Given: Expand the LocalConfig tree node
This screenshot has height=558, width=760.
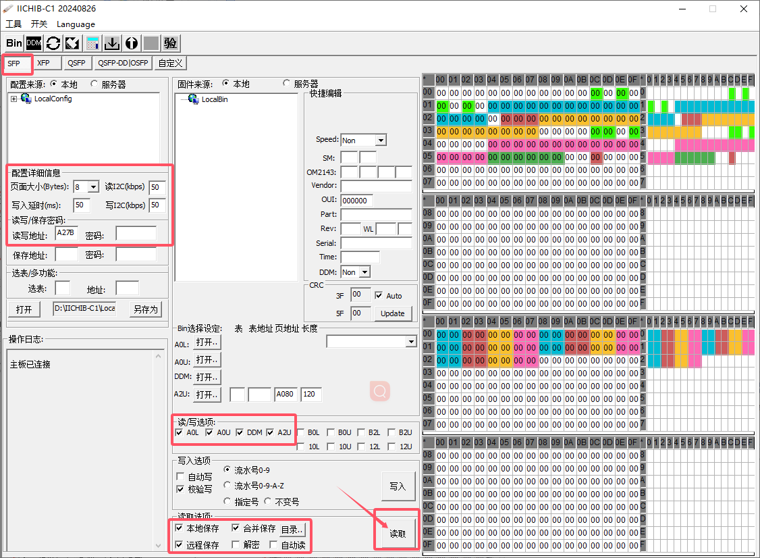Looking at the screenshot, I should (x=14, y=99).
